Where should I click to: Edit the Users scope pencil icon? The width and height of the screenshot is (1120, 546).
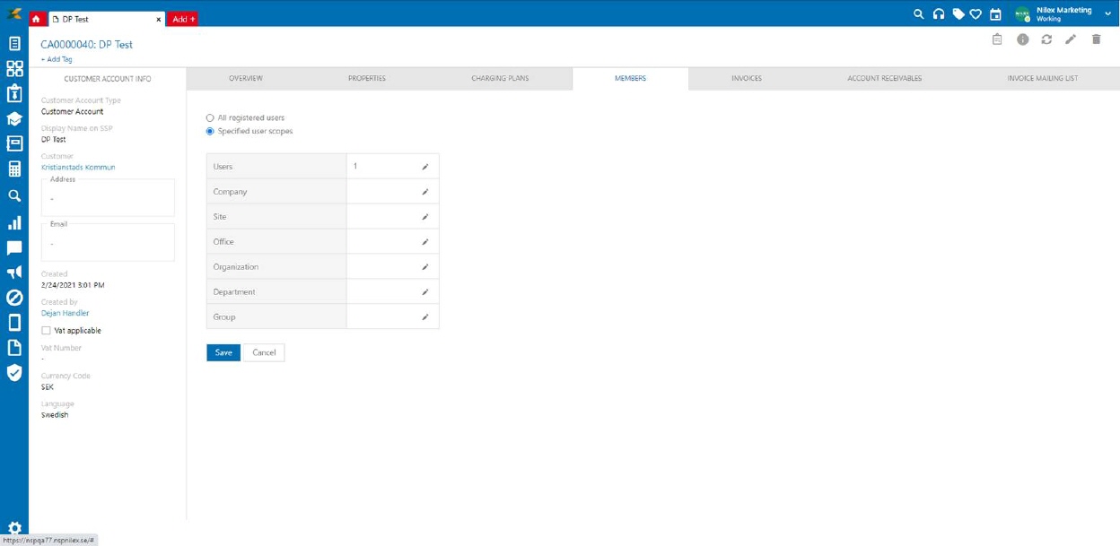425,167
